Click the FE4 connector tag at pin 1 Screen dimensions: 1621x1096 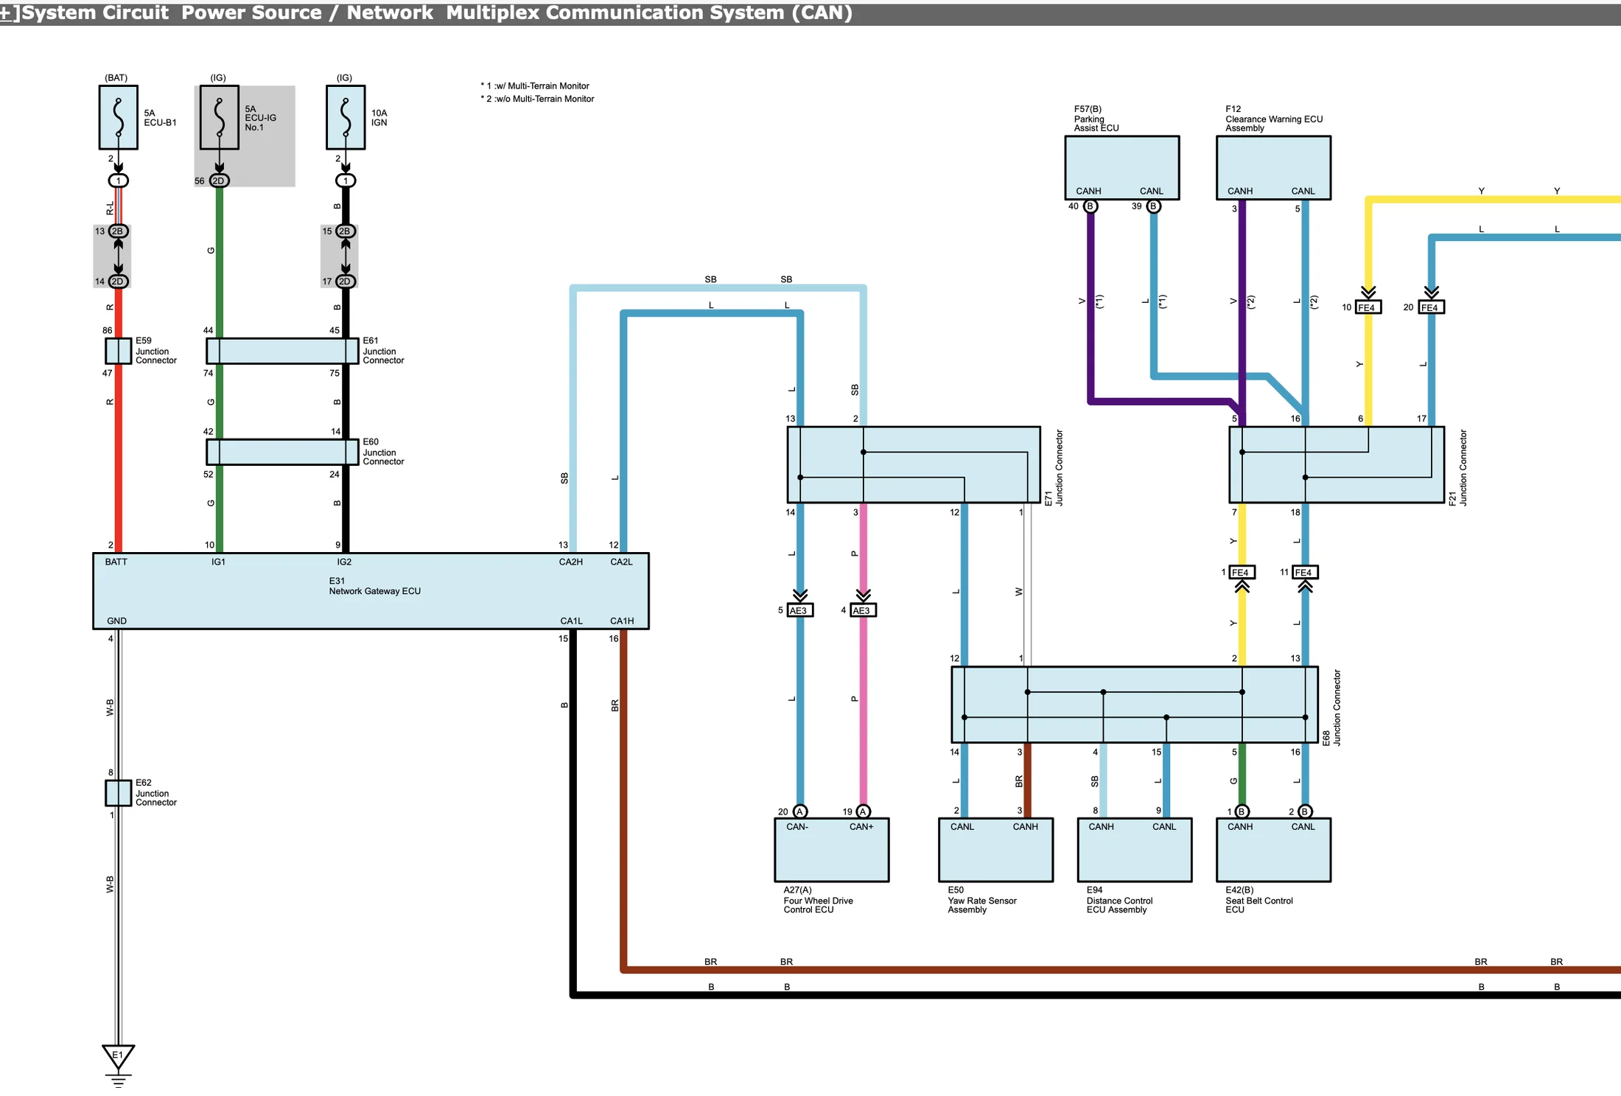(x=1242, y=572)
